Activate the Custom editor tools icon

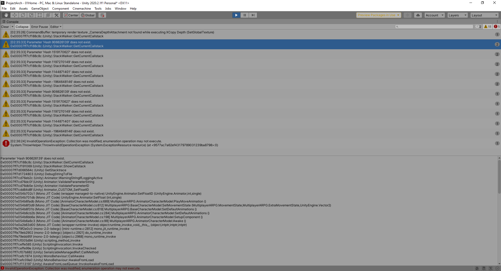point(56,15)
